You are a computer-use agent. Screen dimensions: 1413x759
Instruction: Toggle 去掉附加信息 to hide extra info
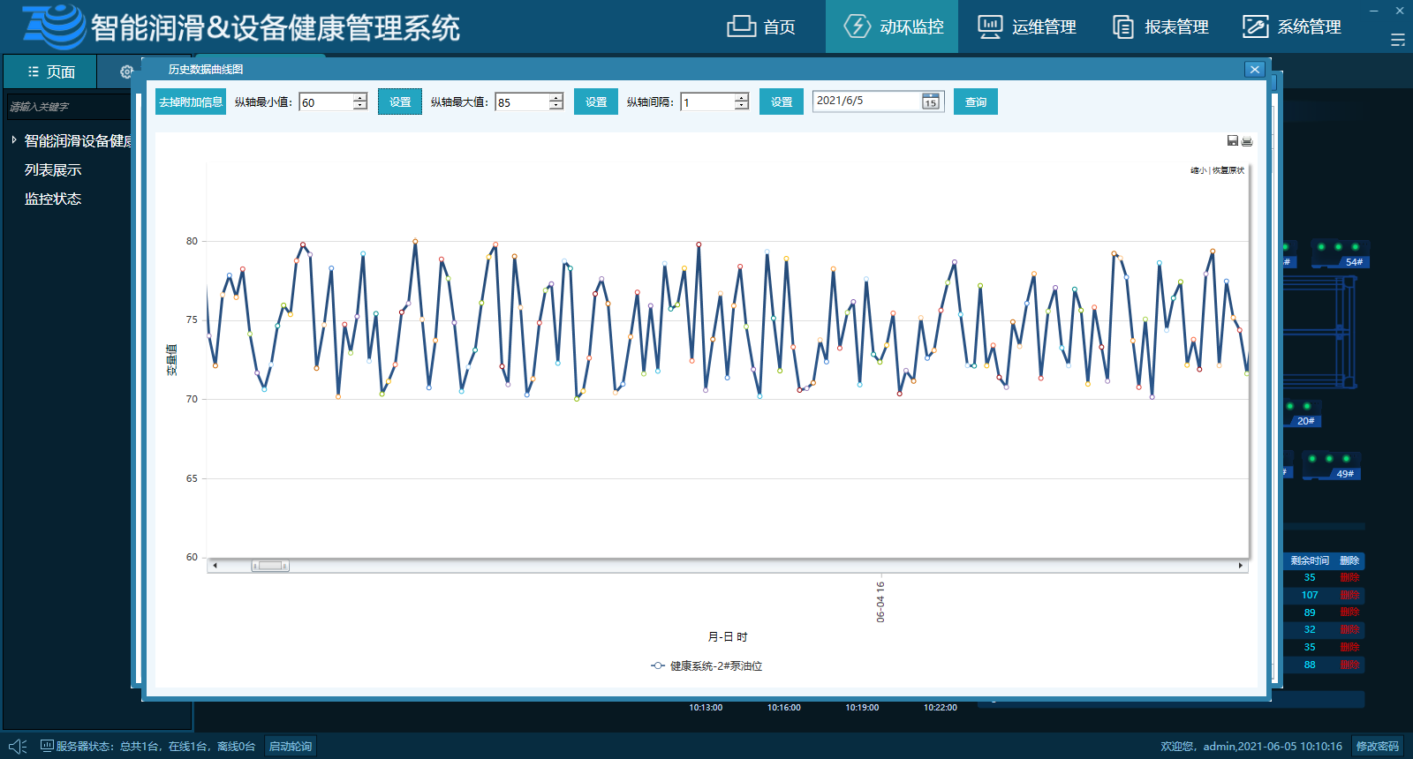tap(191, 102)
